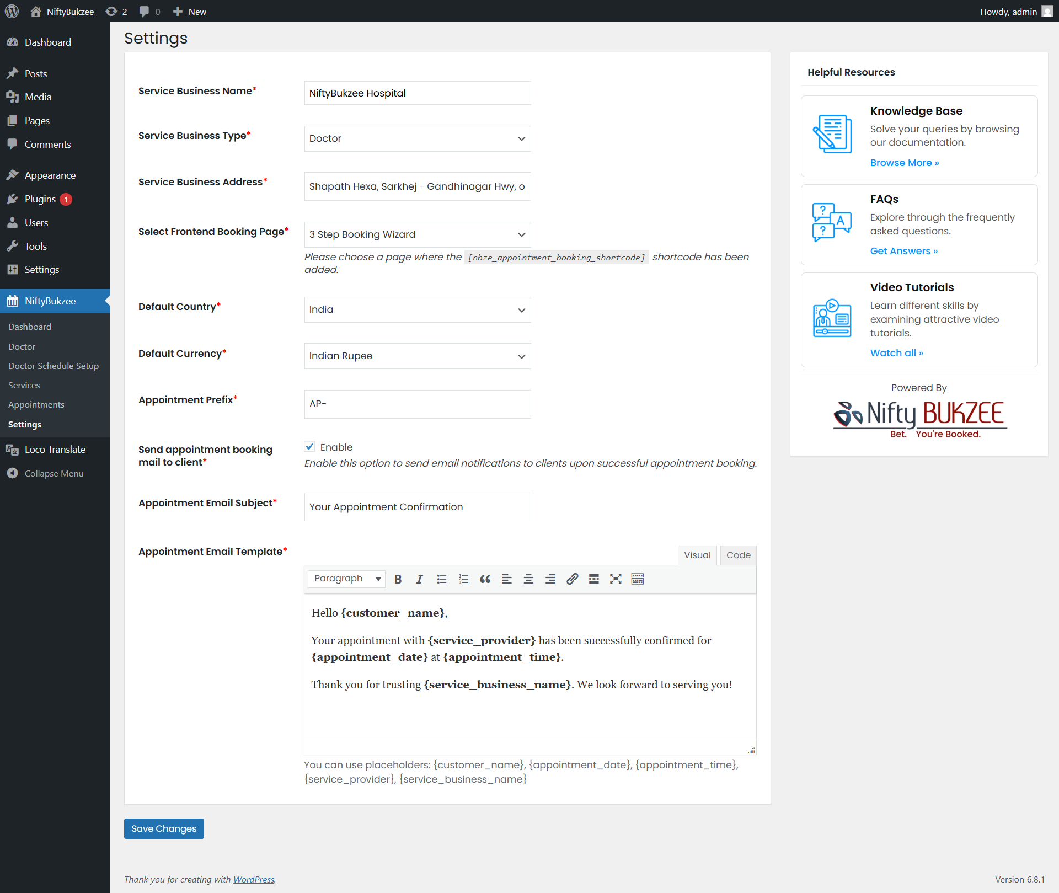Uncheck Enable appointment booking mail
The image size is (1059, 893).
(x=310, y=446)
